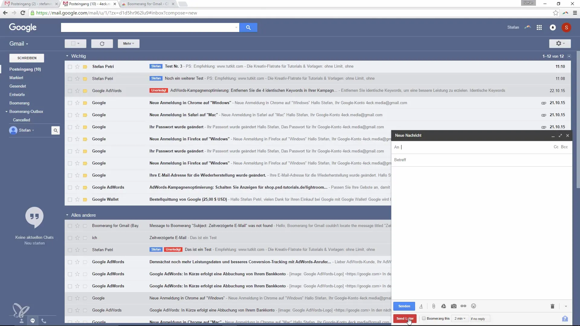Open Boomerang help question mark icon
580x326 pixels.
(565, 319)
